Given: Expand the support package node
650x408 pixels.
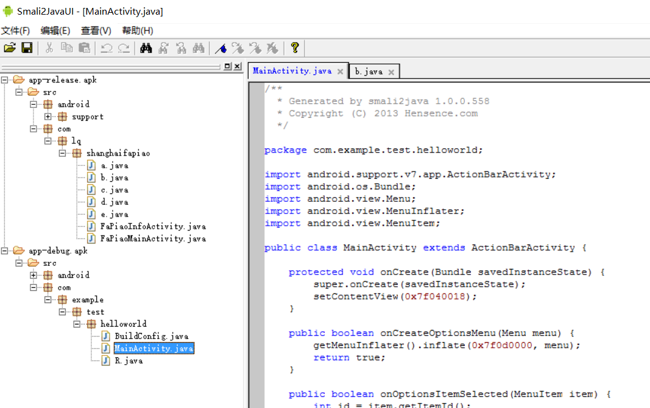Looking at the screenshot, I should (48, 116).
